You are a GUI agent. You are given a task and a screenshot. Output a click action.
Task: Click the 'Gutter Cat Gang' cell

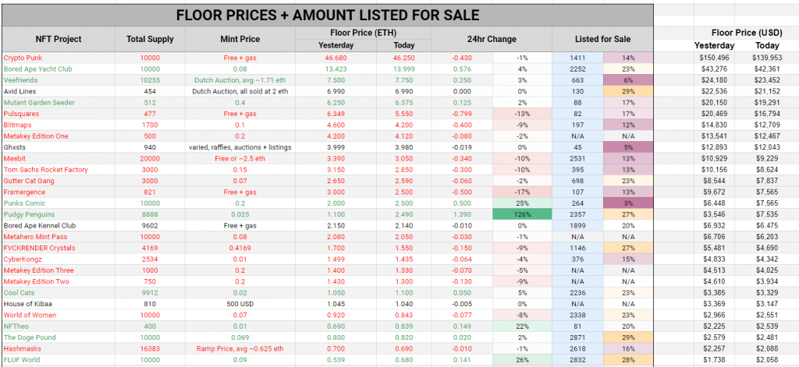coord(59,182)
